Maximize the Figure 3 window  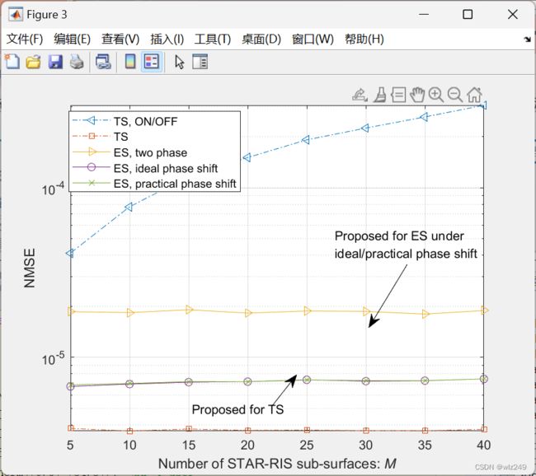coord(468,14)
